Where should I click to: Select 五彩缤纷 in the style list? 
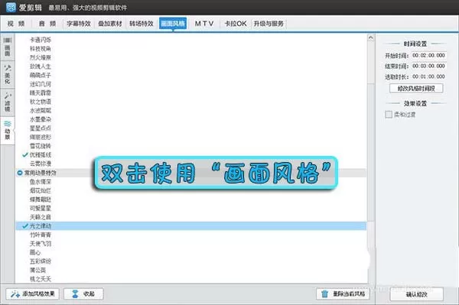(41, 261)
